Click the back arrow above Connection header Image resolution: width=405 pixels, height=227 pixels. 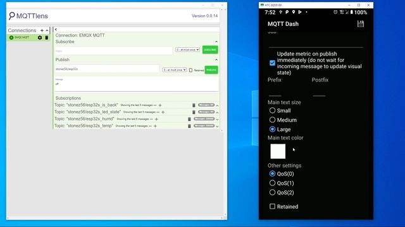pyautogui.click(x=56, y=30)
